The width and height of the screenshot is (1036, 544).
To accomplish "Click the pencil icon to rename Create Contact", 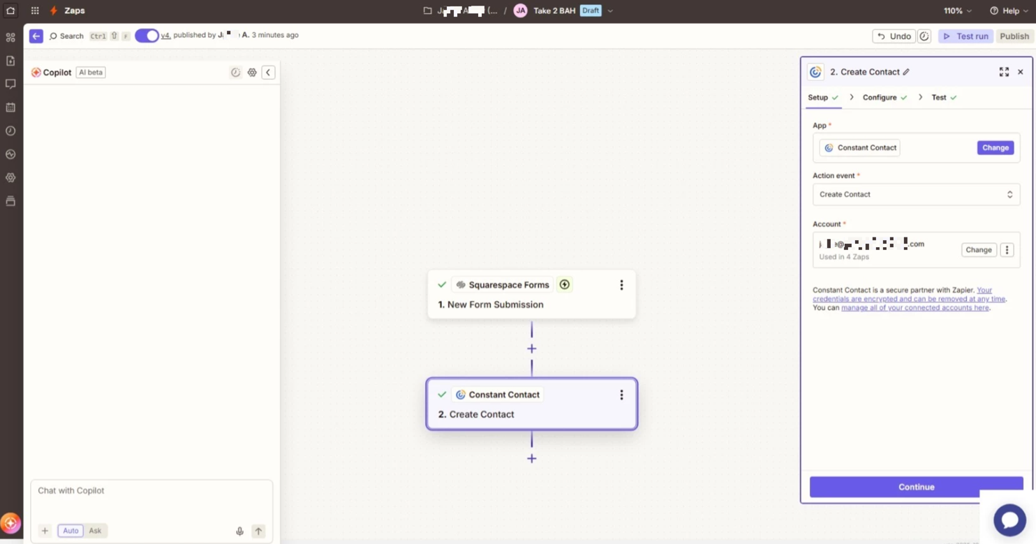I will [906, 72].
